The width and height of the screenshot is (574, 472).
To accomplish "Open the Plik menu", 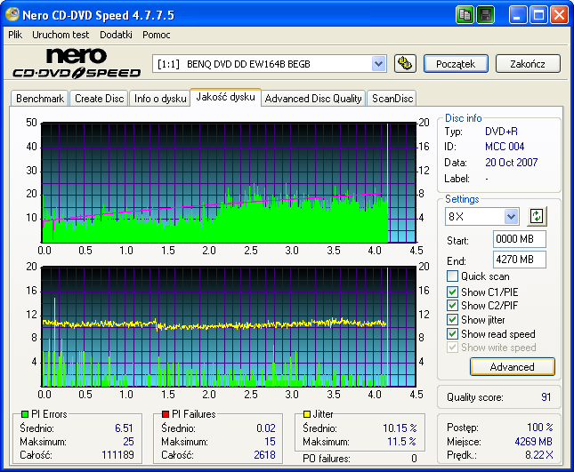I will [15, 35].
